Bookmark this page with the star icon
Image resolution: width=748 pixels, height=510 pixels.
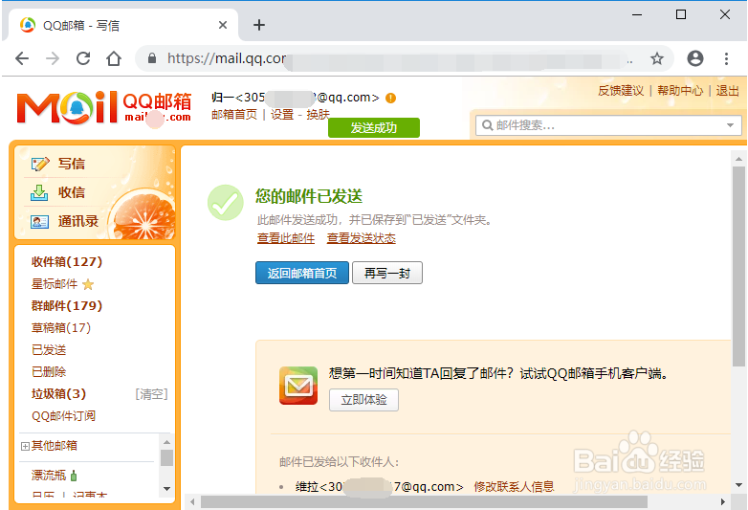click(x=657, y=58)
